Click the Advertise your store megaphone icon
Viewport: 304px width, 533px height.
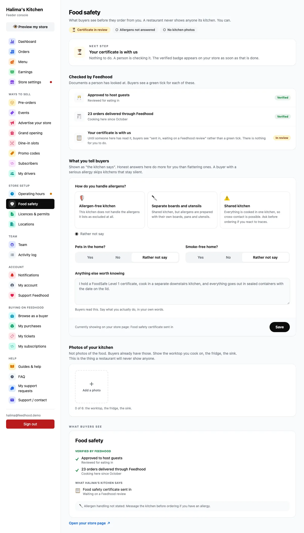[x=12, y=123]
